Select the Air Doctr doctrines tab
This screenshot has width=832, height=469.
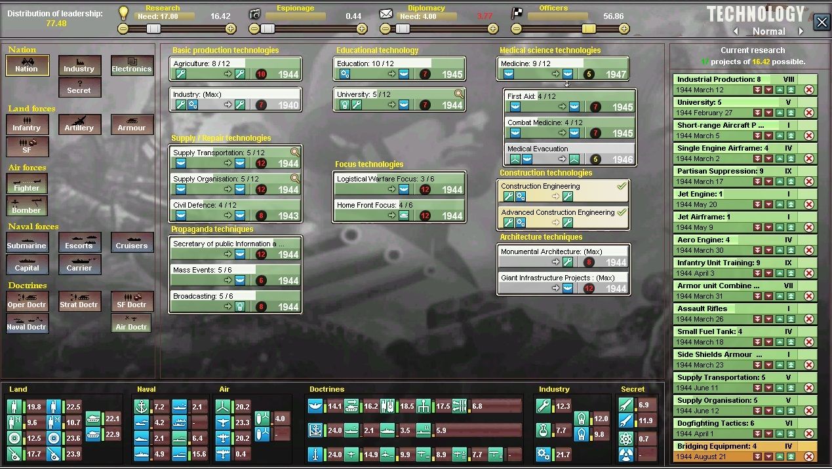132,324
